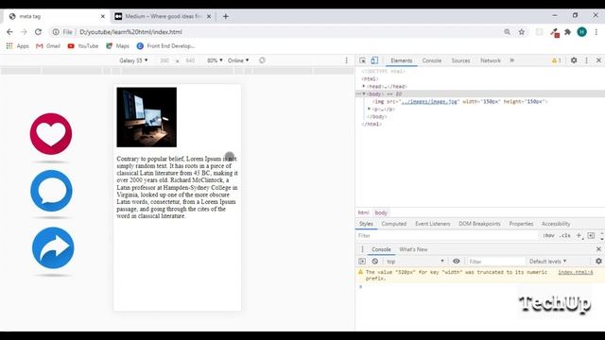Image resolution: width=605 pixels, height=340 pixels.
Task: Open the Event Listeners tab
Action: point(433,224)
